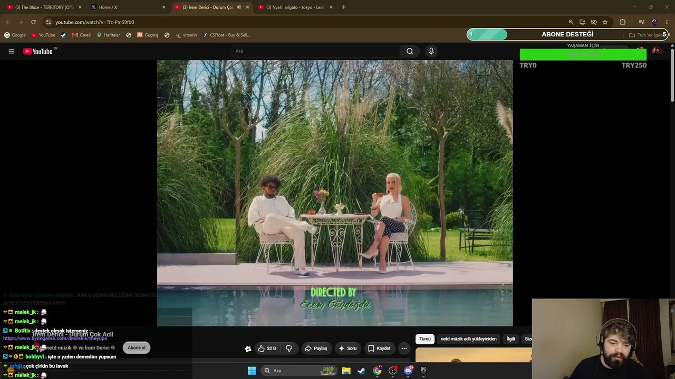Switch to The Blaze - TERRITORY tab
675x379 pixels.
44,7
